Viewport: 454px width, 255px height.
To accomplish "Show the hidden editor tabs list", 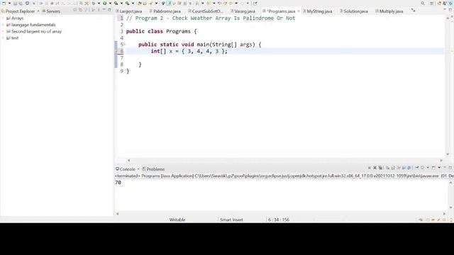I will click(x=413, y=11).
